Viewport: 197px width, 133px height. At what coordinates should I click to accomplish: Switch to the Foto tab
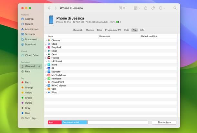tap(127, 30)
